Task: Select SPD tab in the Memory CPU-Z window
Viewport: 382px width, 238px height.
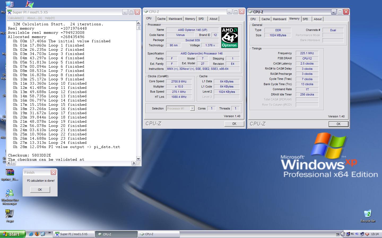Action: tap(305, 19)
